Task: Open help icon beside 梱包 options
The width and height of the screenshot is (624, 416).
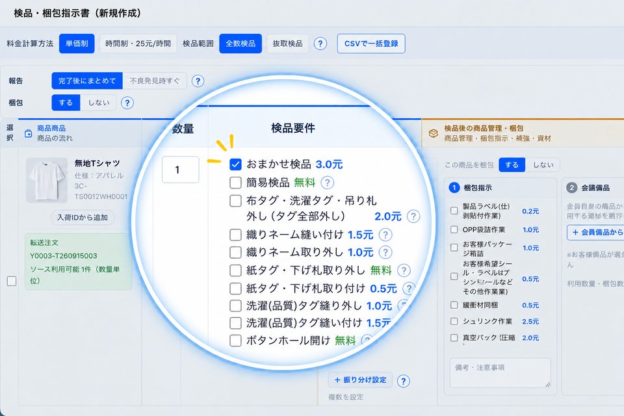Action: [127, 103]
